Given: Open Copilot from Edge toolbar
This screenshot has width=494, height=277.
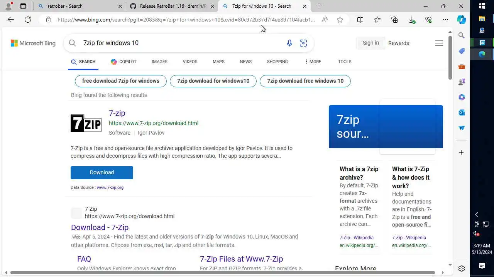Looking at the screenshot, I should point(462,20).
